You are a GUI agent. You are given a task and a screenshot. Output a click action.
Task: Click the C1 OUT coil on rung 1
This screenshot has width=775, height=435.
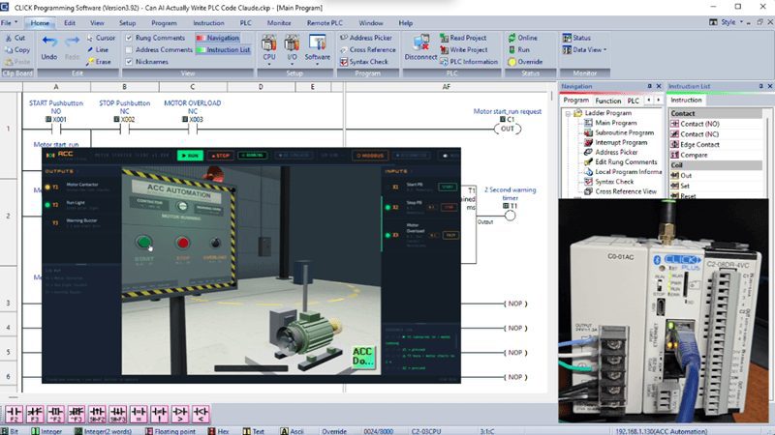pos(508,129)
